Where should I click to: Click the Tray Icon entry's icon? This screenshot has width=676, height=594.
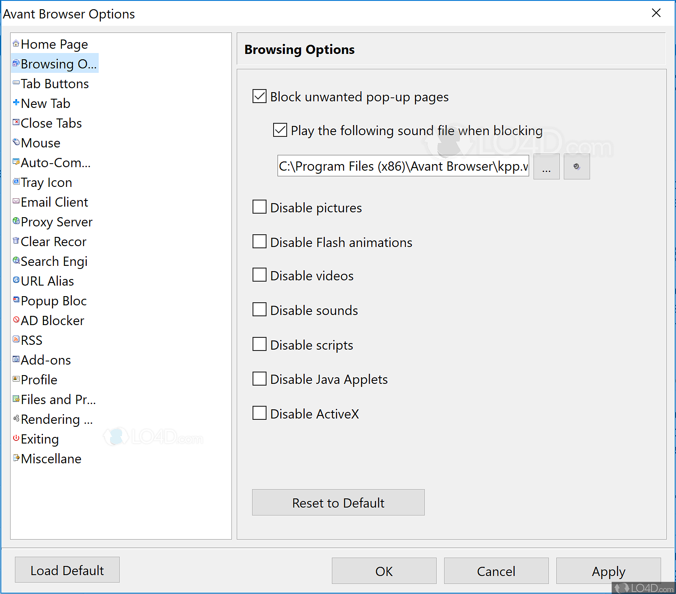click(x=16, y=182)
